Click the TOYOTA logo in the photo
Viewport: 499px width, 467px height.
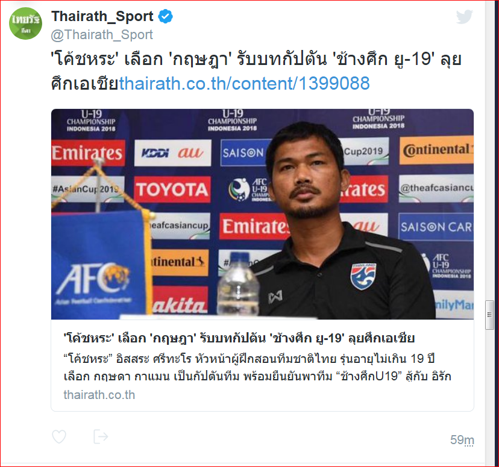coord(172,190)
